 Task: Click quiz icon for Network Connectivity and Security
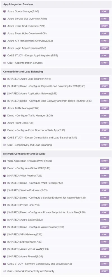tap(4, 271)
